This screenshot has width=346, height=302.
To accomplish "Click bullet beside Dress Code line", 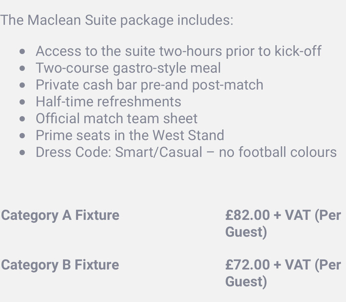I will point(22,153).
